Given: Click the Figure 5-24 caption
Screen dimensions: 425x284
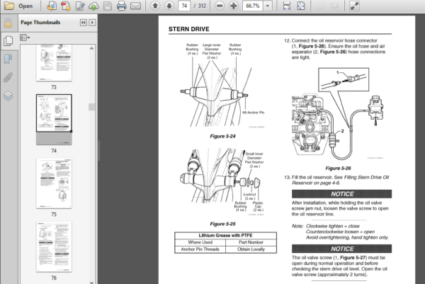Looking at the screenshot, I should 222,136.
